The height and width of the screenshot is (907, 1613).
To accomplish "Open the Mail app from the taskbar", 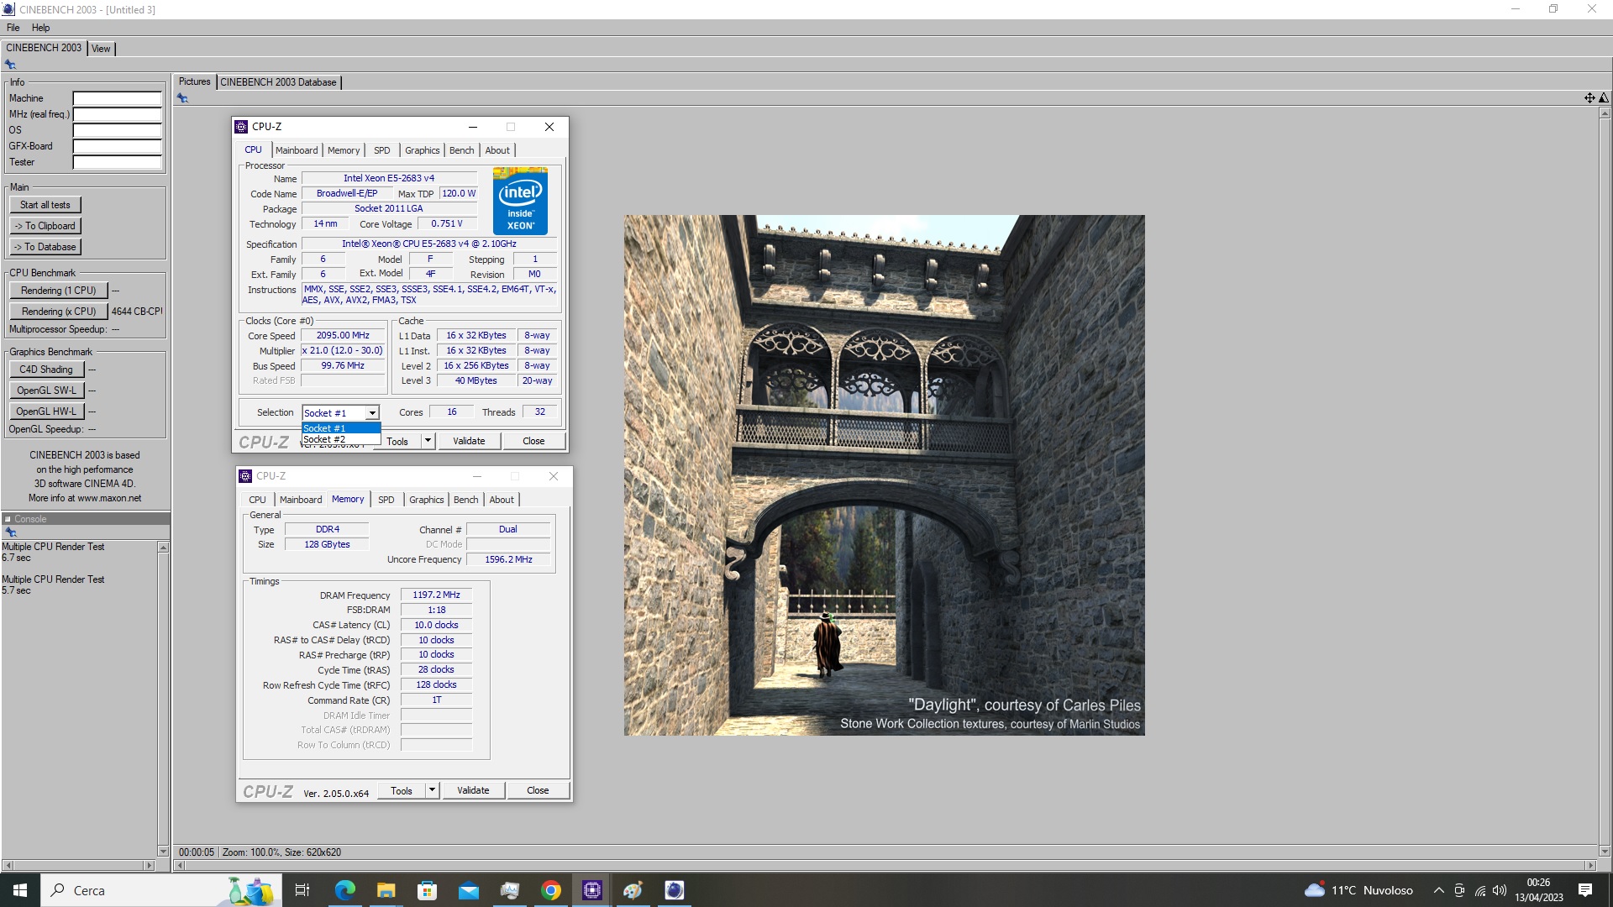I will tap(468, 890).
